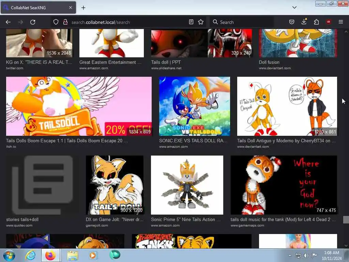Close the CollabNet SearXNG tab

pos(71,8)
